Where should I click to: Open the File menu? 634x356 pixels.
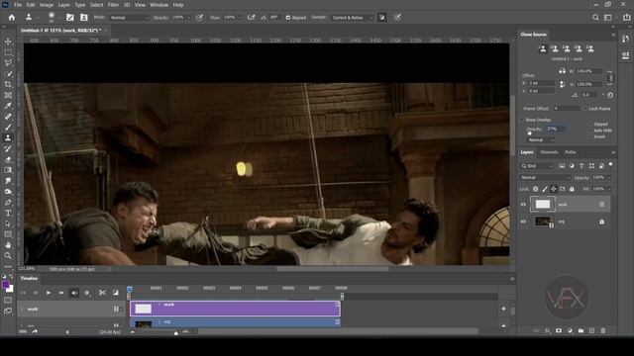[x=18, y=5]
